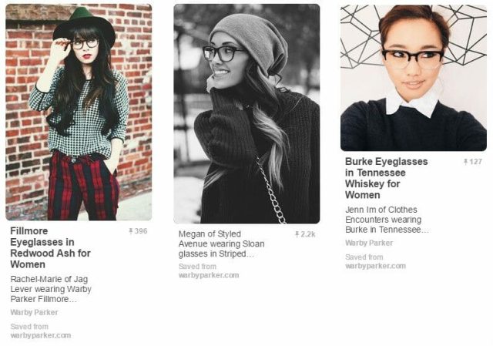This screenshot has height=346, width=493.
Task: Open Fillmore Eyeglasses in Redwood Ash title
Action: click(x=50, y=247)
